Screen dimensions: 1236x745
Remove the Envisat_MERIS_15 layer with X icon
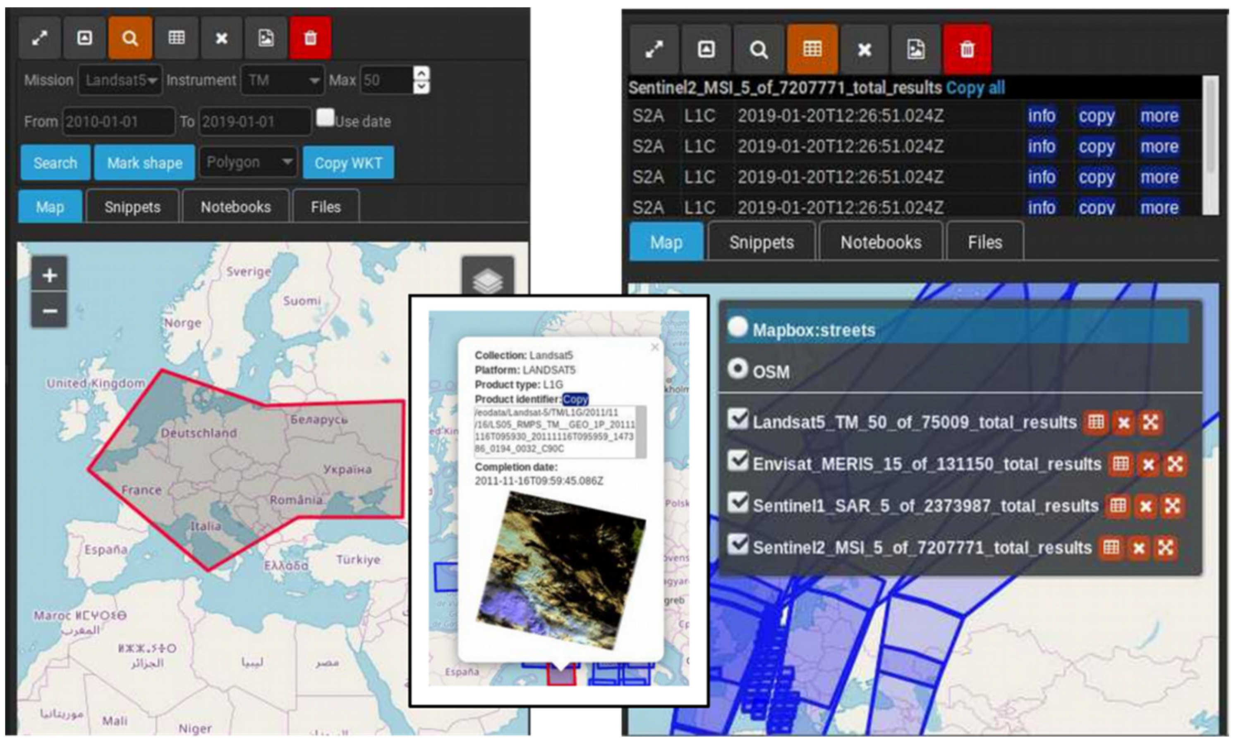(1148, 464)
